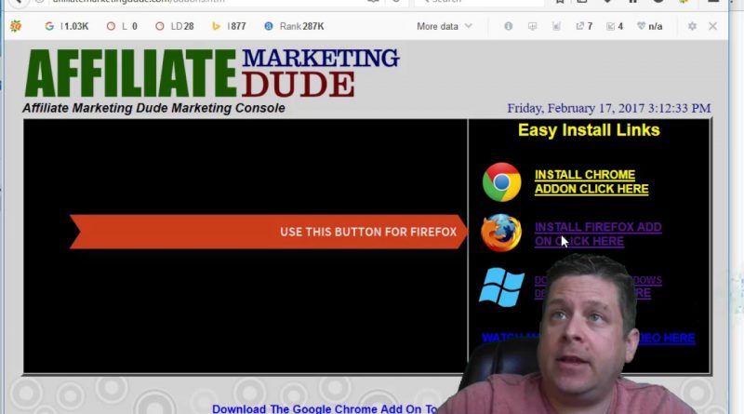Click the Use This Button For Firefox banner
The width and height of the screenshot is (744, 414).
(x=269, y=232)
